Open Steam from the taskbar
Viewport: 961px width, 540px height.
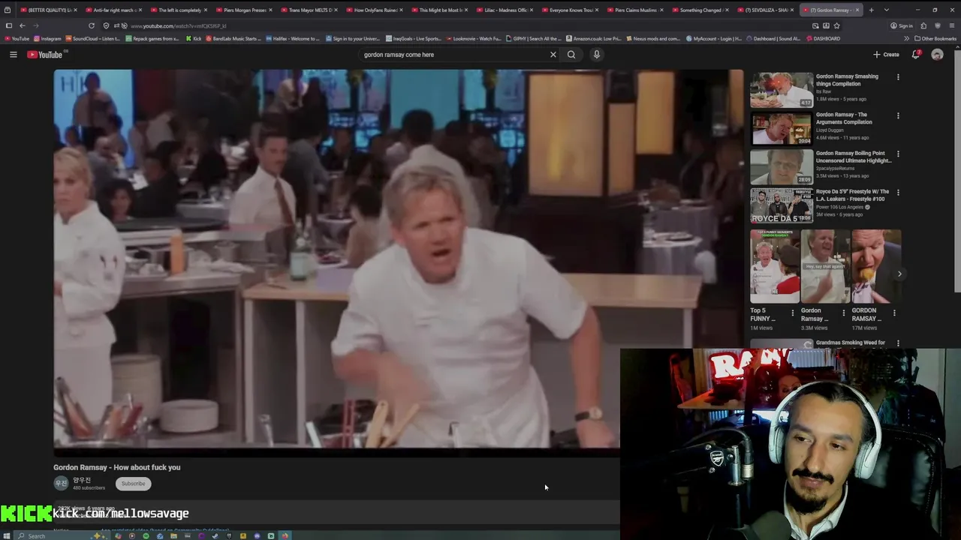click(x=215, y=535)
